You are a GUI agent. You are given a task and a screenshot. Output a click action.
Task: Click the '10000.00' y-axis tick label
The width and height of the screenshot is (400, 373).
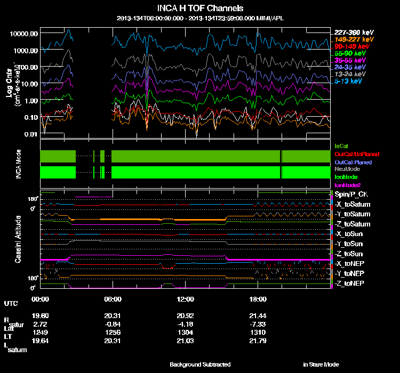click(23, 34)
